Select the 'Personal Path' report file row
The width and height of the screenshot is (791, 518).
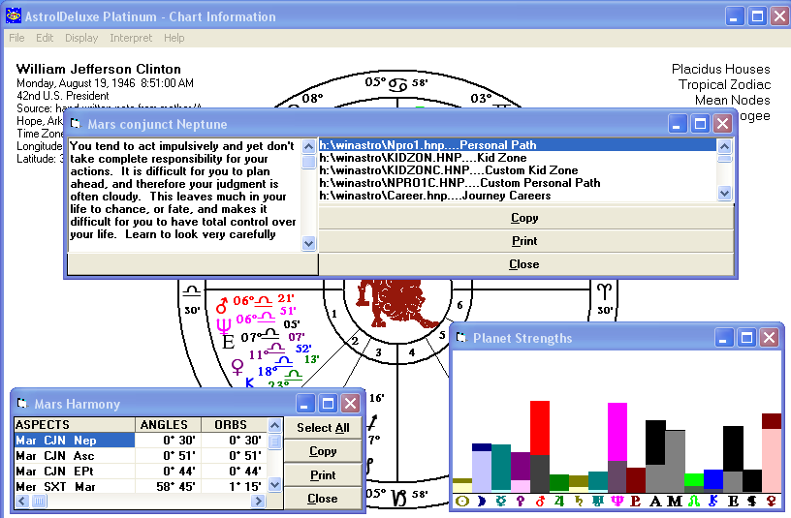pyautogui.click(x=518, y=145)
